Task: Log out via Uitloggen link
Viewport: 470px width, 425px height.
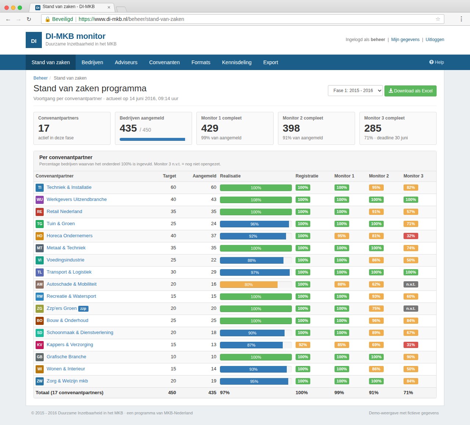Action: coord(435,40)
